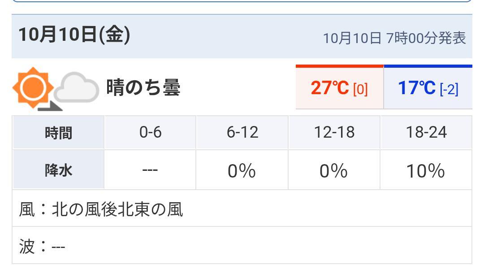Click the small dark arrow between sun and cloud
This screenshot has width=484, height=265.
point(50,106)
